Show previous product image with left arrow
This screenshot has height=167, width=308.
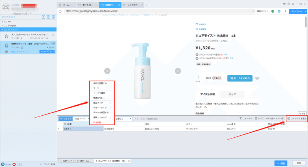[x=107, y=71]
